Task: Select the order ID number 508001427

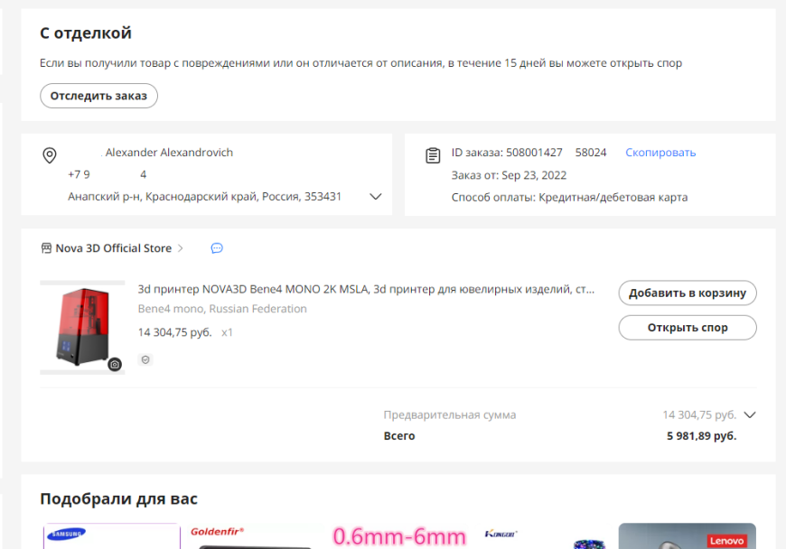Action: tap(534, 153)
